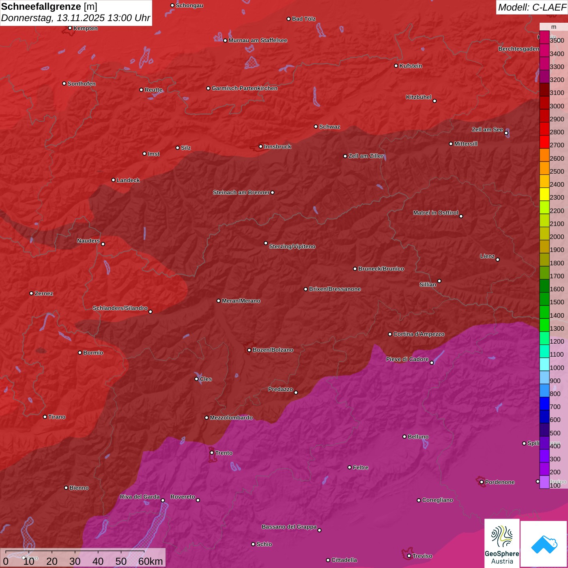
Task: Pick the 1500 m green legend swatch
Action: coord(544,299)
